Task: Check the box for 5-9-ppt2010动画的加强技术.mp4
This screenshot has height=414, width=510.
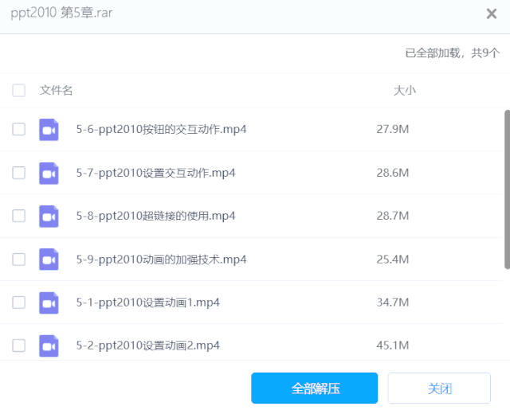Action: (19, 260)
